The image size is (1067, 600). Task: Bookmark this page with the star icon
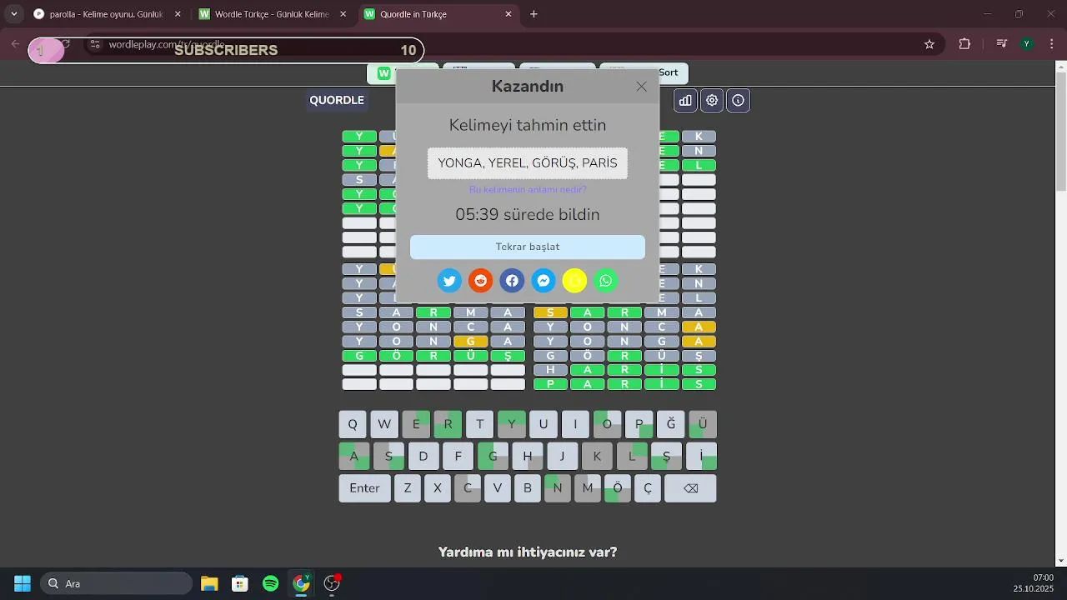click(929, 44)
